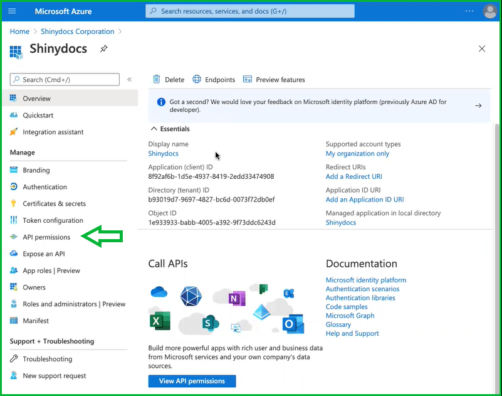Open Microsoft Graph documentation link
The image size is (502, 396).
pos(350,316)
